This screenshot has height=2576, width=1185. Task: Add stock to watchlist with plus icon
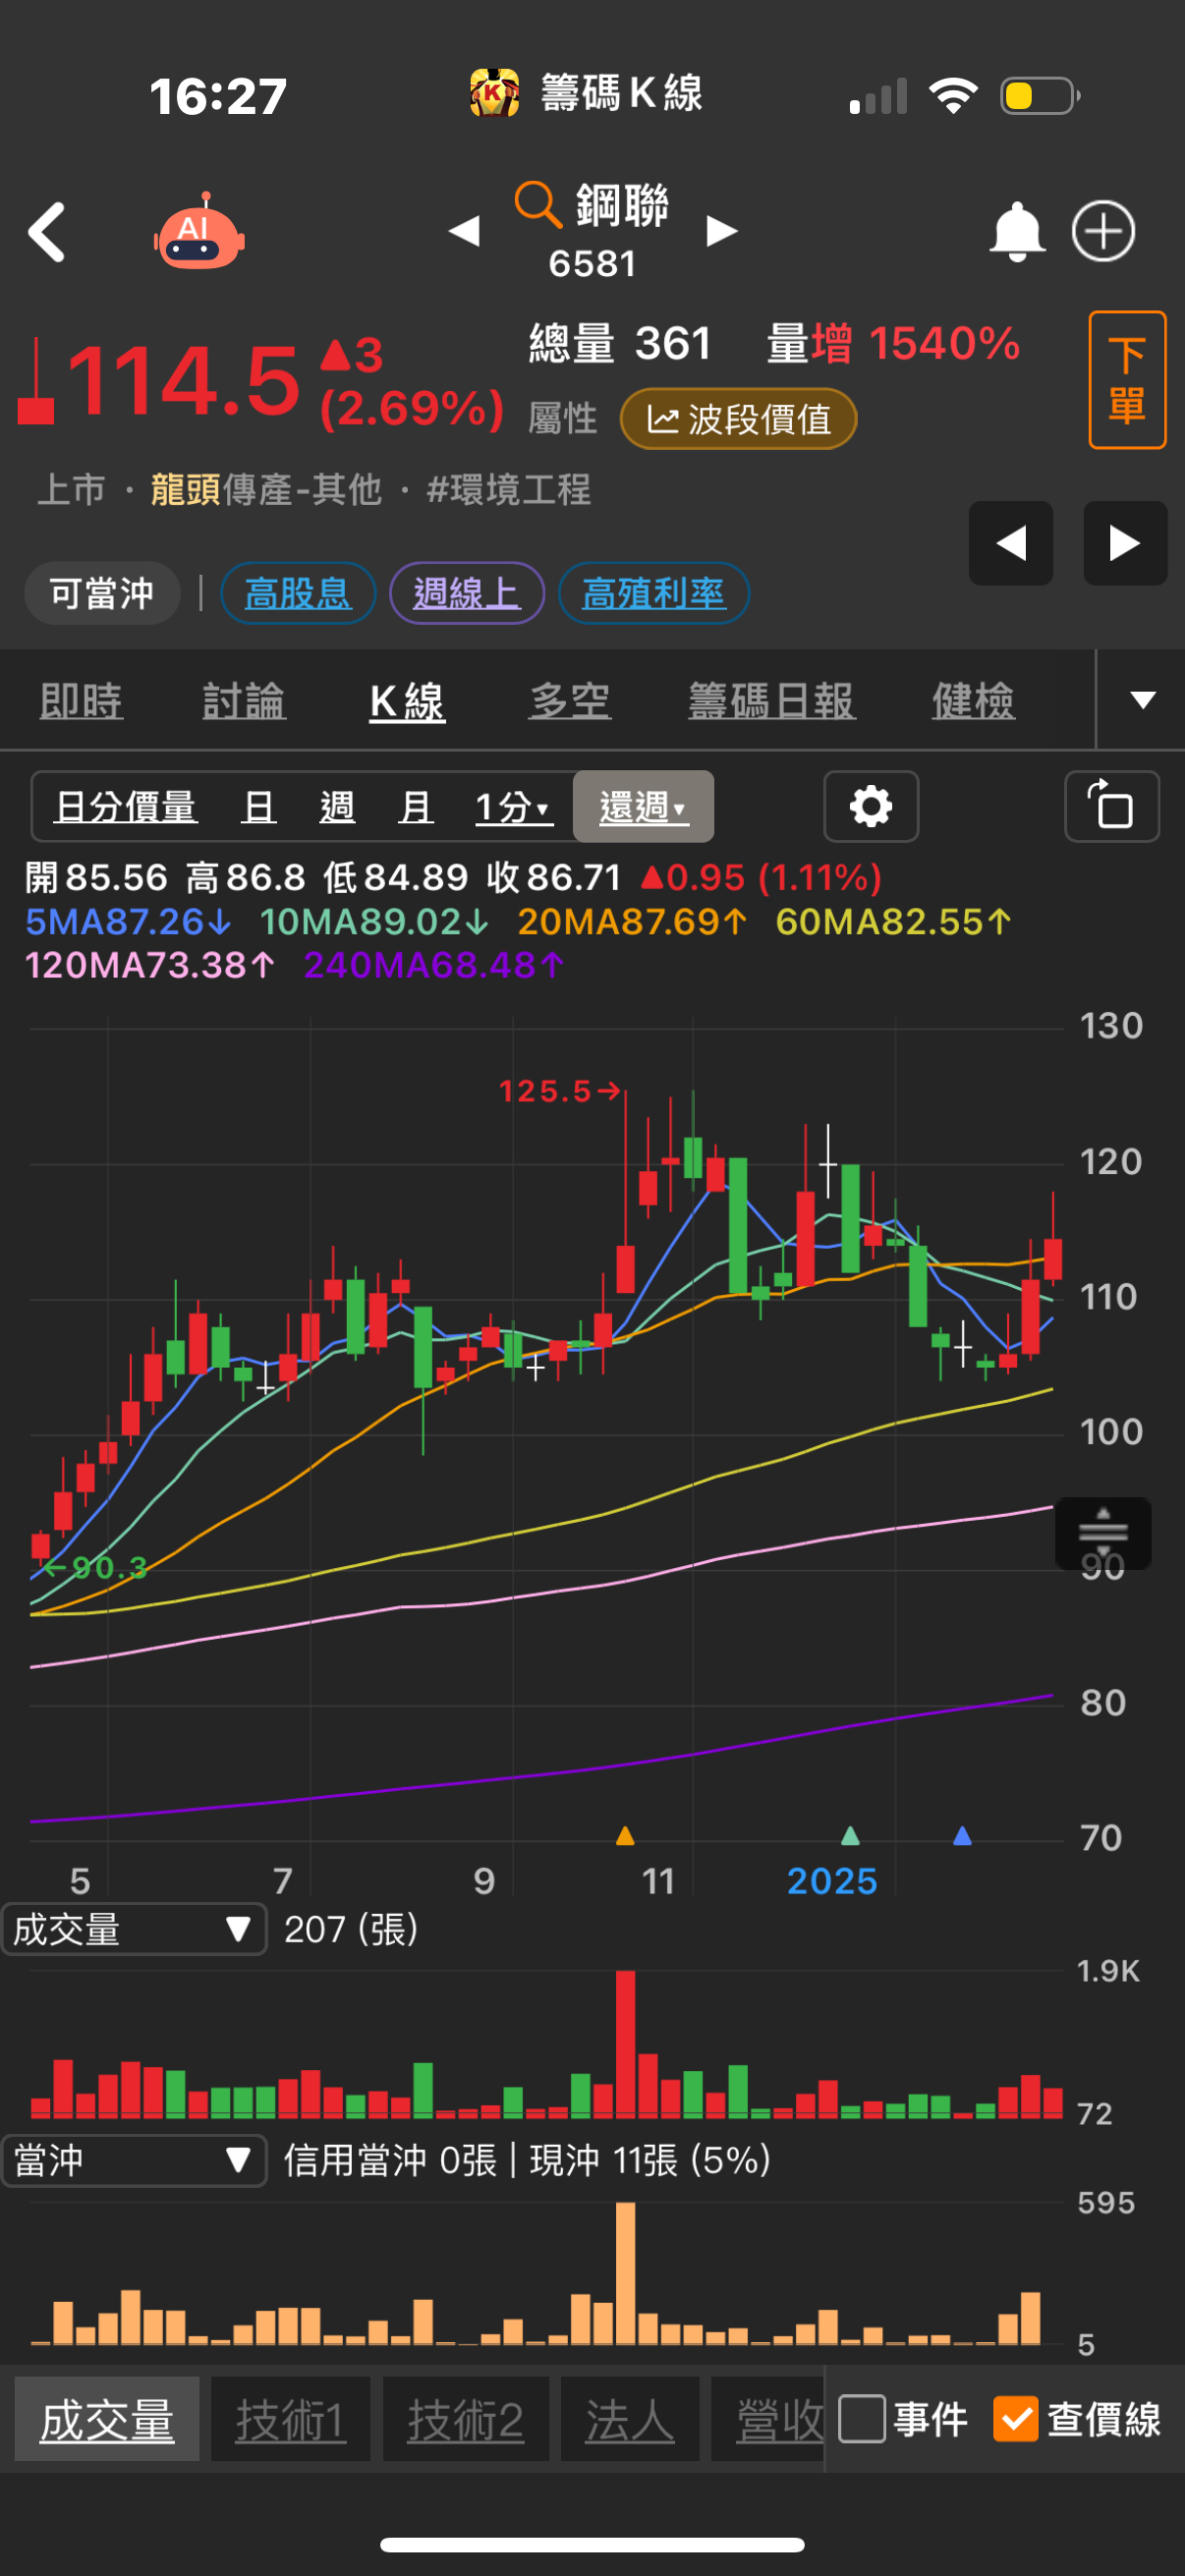point(1103,231)
